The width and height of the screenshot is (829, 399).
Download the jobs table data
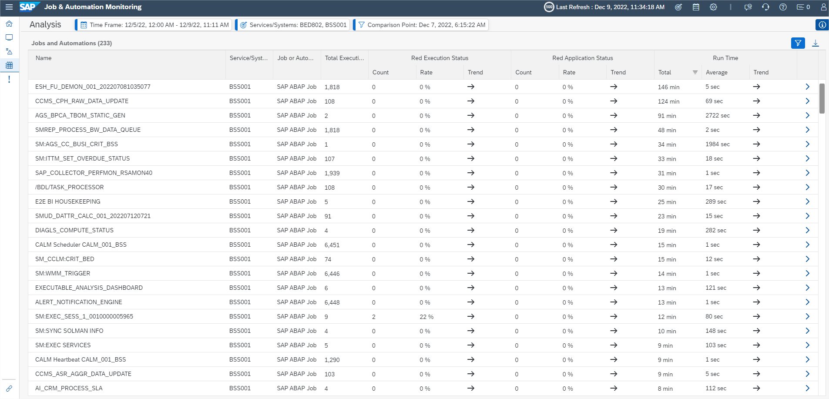point(815,43)
